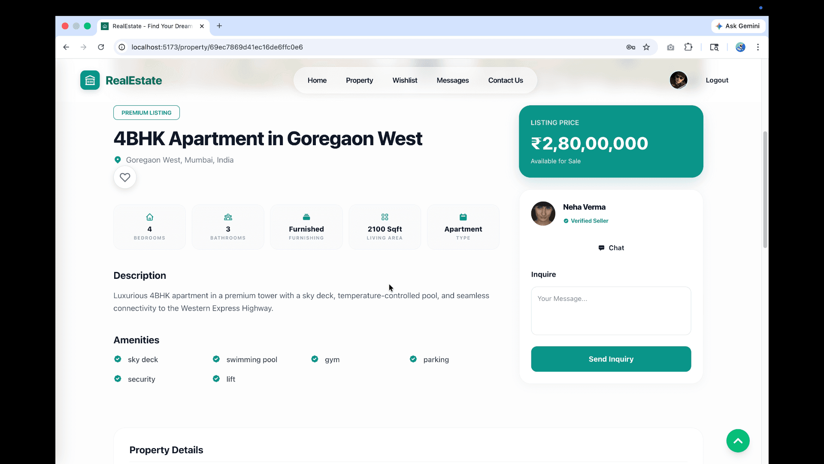View site information icon in address bar
The width and height of the screenshot is (824, 464).
pos(122,47)
